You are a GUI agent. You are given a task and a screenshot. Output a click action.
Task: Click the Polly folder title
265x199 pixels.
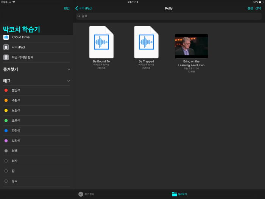(x=169, y=8)
